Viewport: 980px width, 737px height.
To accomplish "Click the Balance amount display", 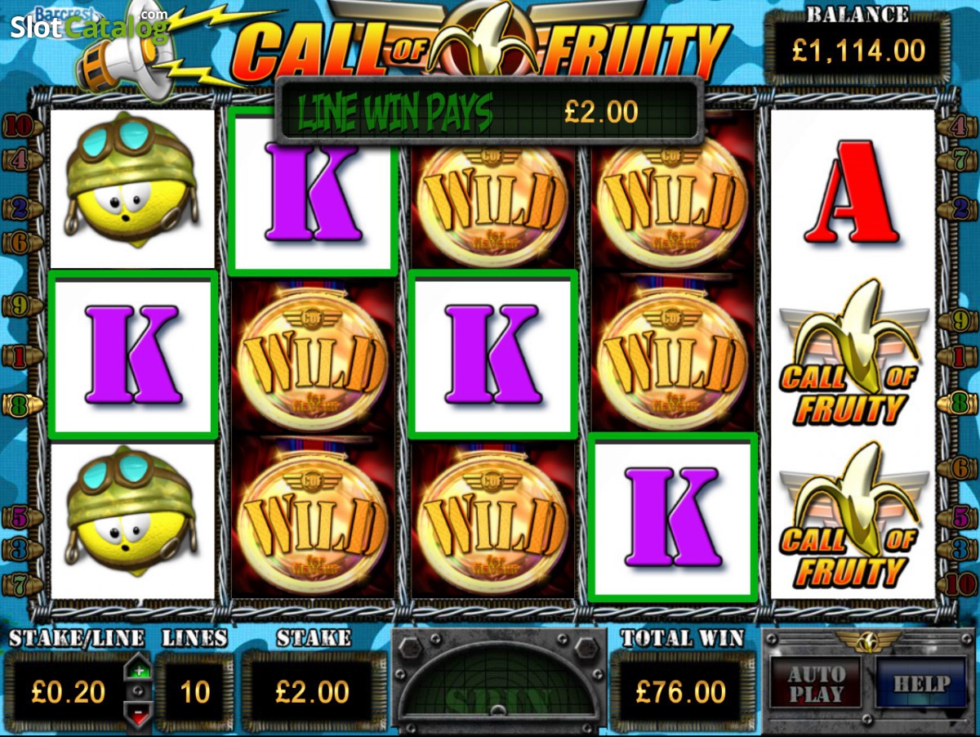I will click(x=858, y=51).
